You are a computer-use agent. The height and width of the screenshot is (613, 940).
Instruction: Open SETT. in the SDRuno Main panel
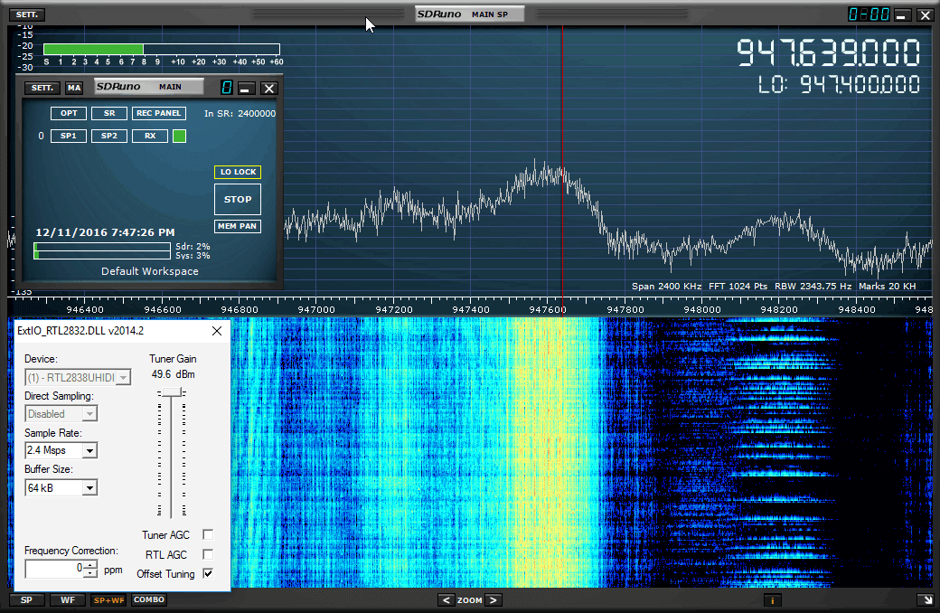pos(42,88)
